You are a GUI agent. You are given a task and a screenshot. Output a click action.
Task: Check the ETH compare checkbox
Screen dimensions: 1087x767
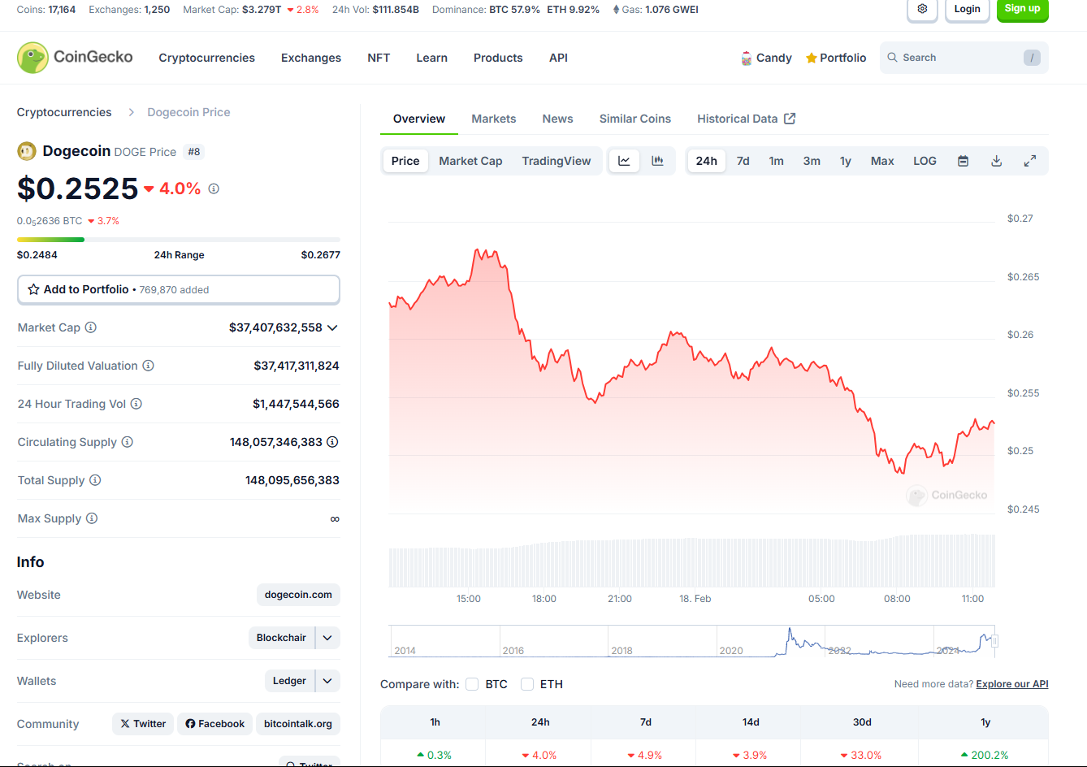(x=527, y=684)
